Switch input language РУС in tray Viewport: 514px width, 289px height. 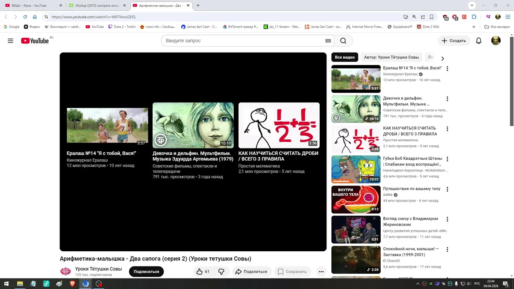coord(477,284)
